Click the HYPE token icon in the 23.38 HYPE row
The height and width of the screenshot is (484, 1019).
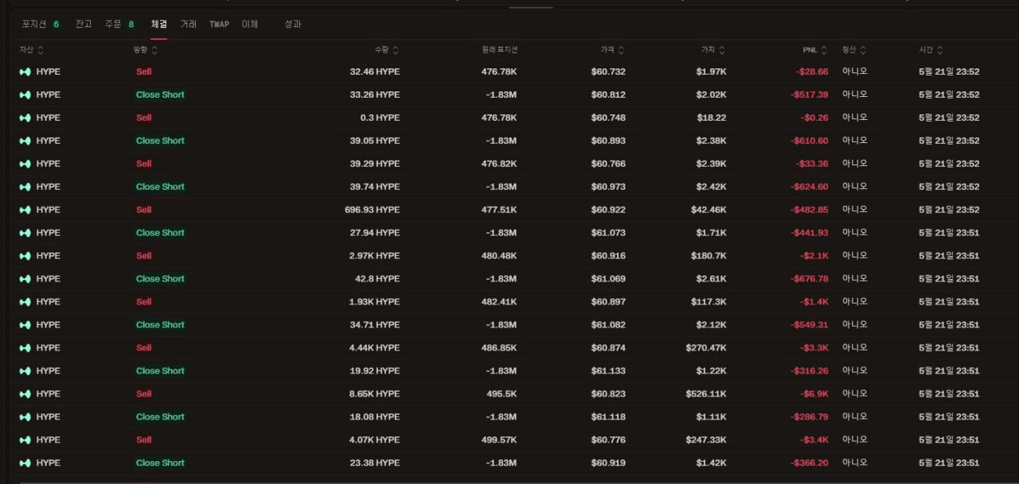[x=25, y=463]
